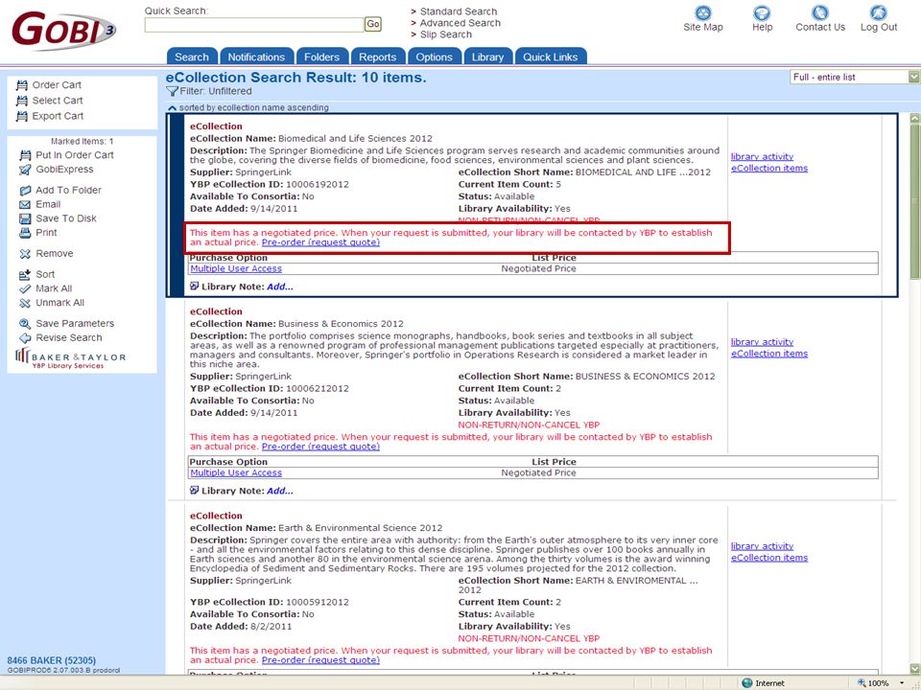Click the Filter funnel icon

pyautogui.click(x=172, y=92)
